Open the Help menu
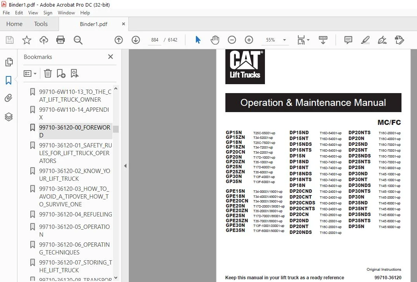Image resolution: width=417 pixels, height=282 pixels. point(85,13)
